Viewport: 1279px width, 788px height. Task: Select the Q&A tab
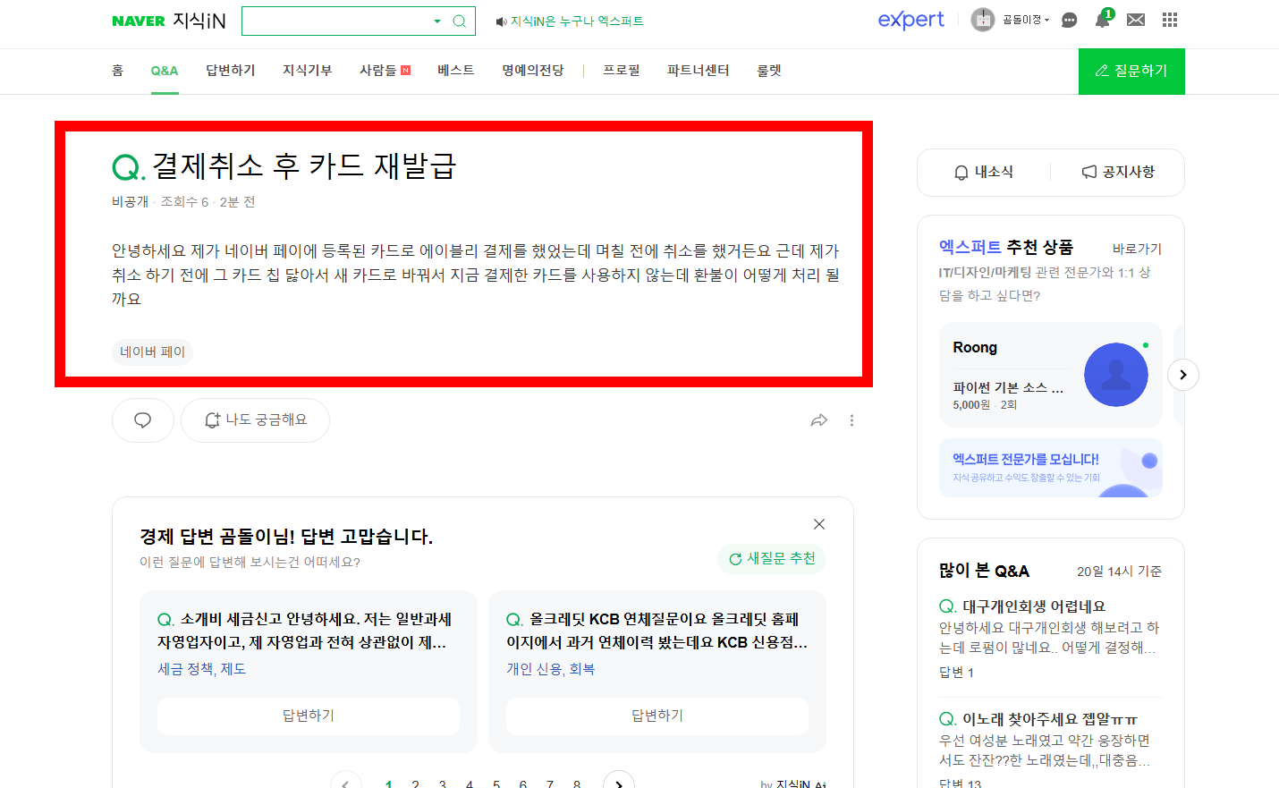tap(165, 71)
